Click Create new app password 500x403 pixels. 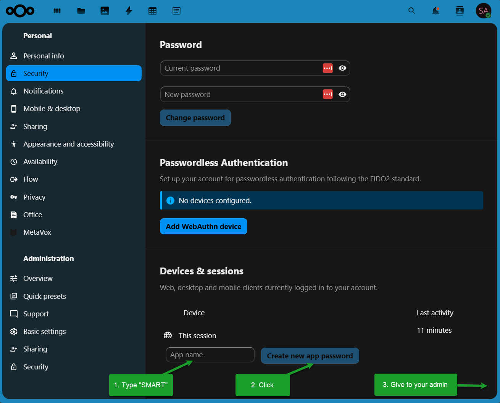[310, 356]
